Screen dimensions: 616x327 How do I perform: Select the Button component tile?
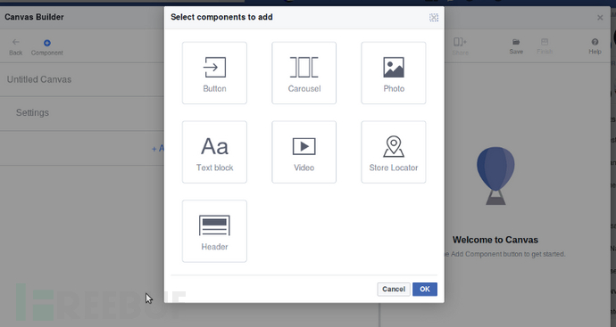[x=214, y=73]
